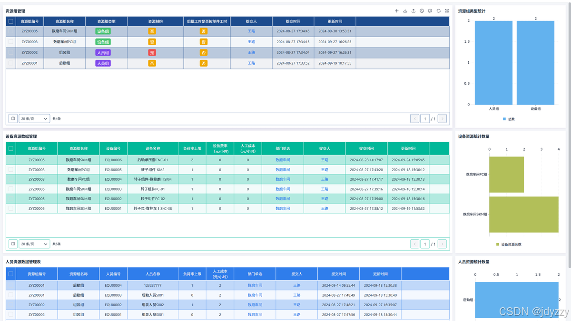Click the 设备资源总数 legend color swatch
Screen dimensions: 571x321
[x=498, y=244]
